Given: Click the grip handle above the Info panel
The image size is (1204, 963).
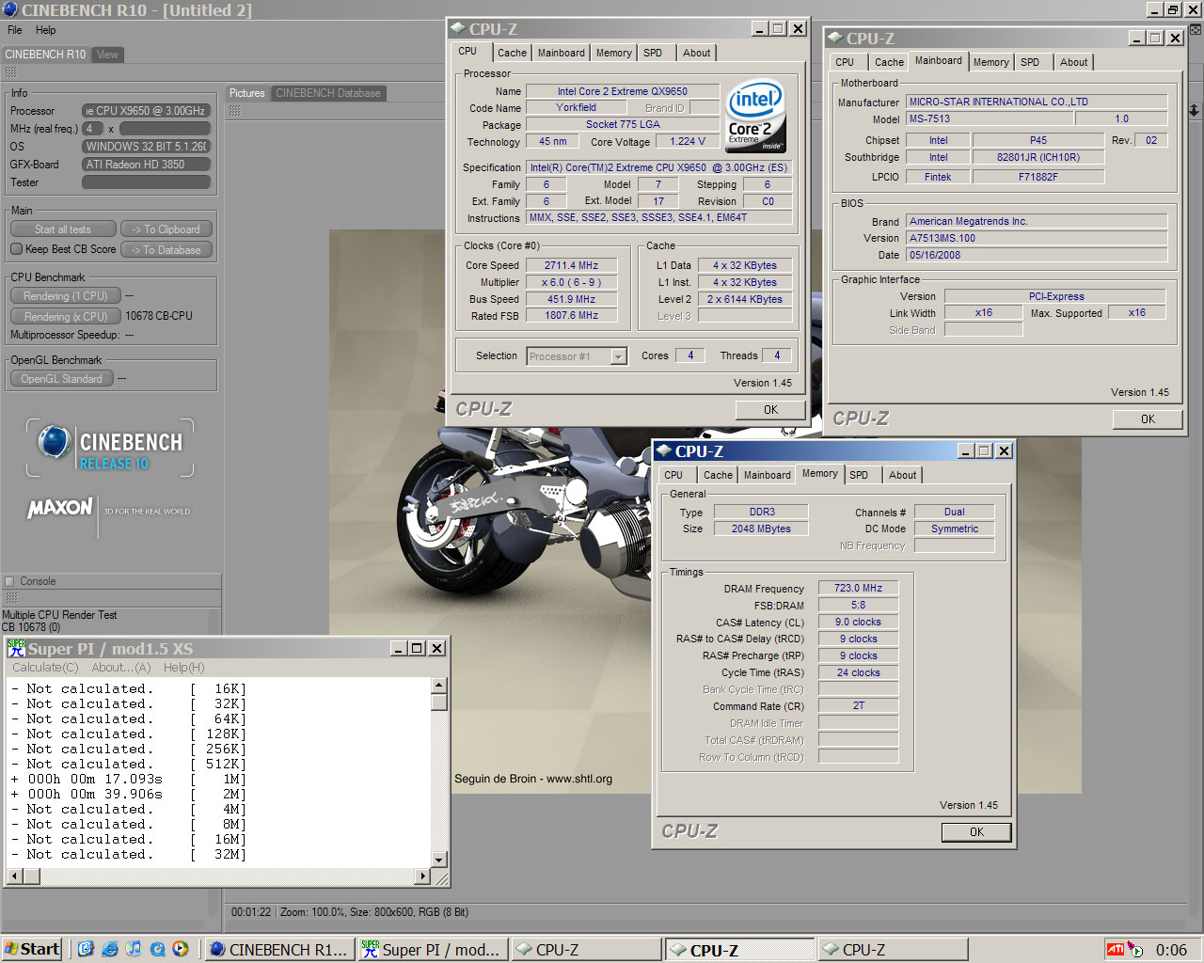Looking at the screenshot, I should [x=11, y=72].
